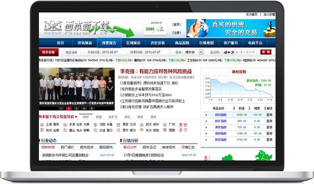Select the 铁矿石 tab in trading guide prices
Viewport: 314px width, 184px height.
(113, 117)
